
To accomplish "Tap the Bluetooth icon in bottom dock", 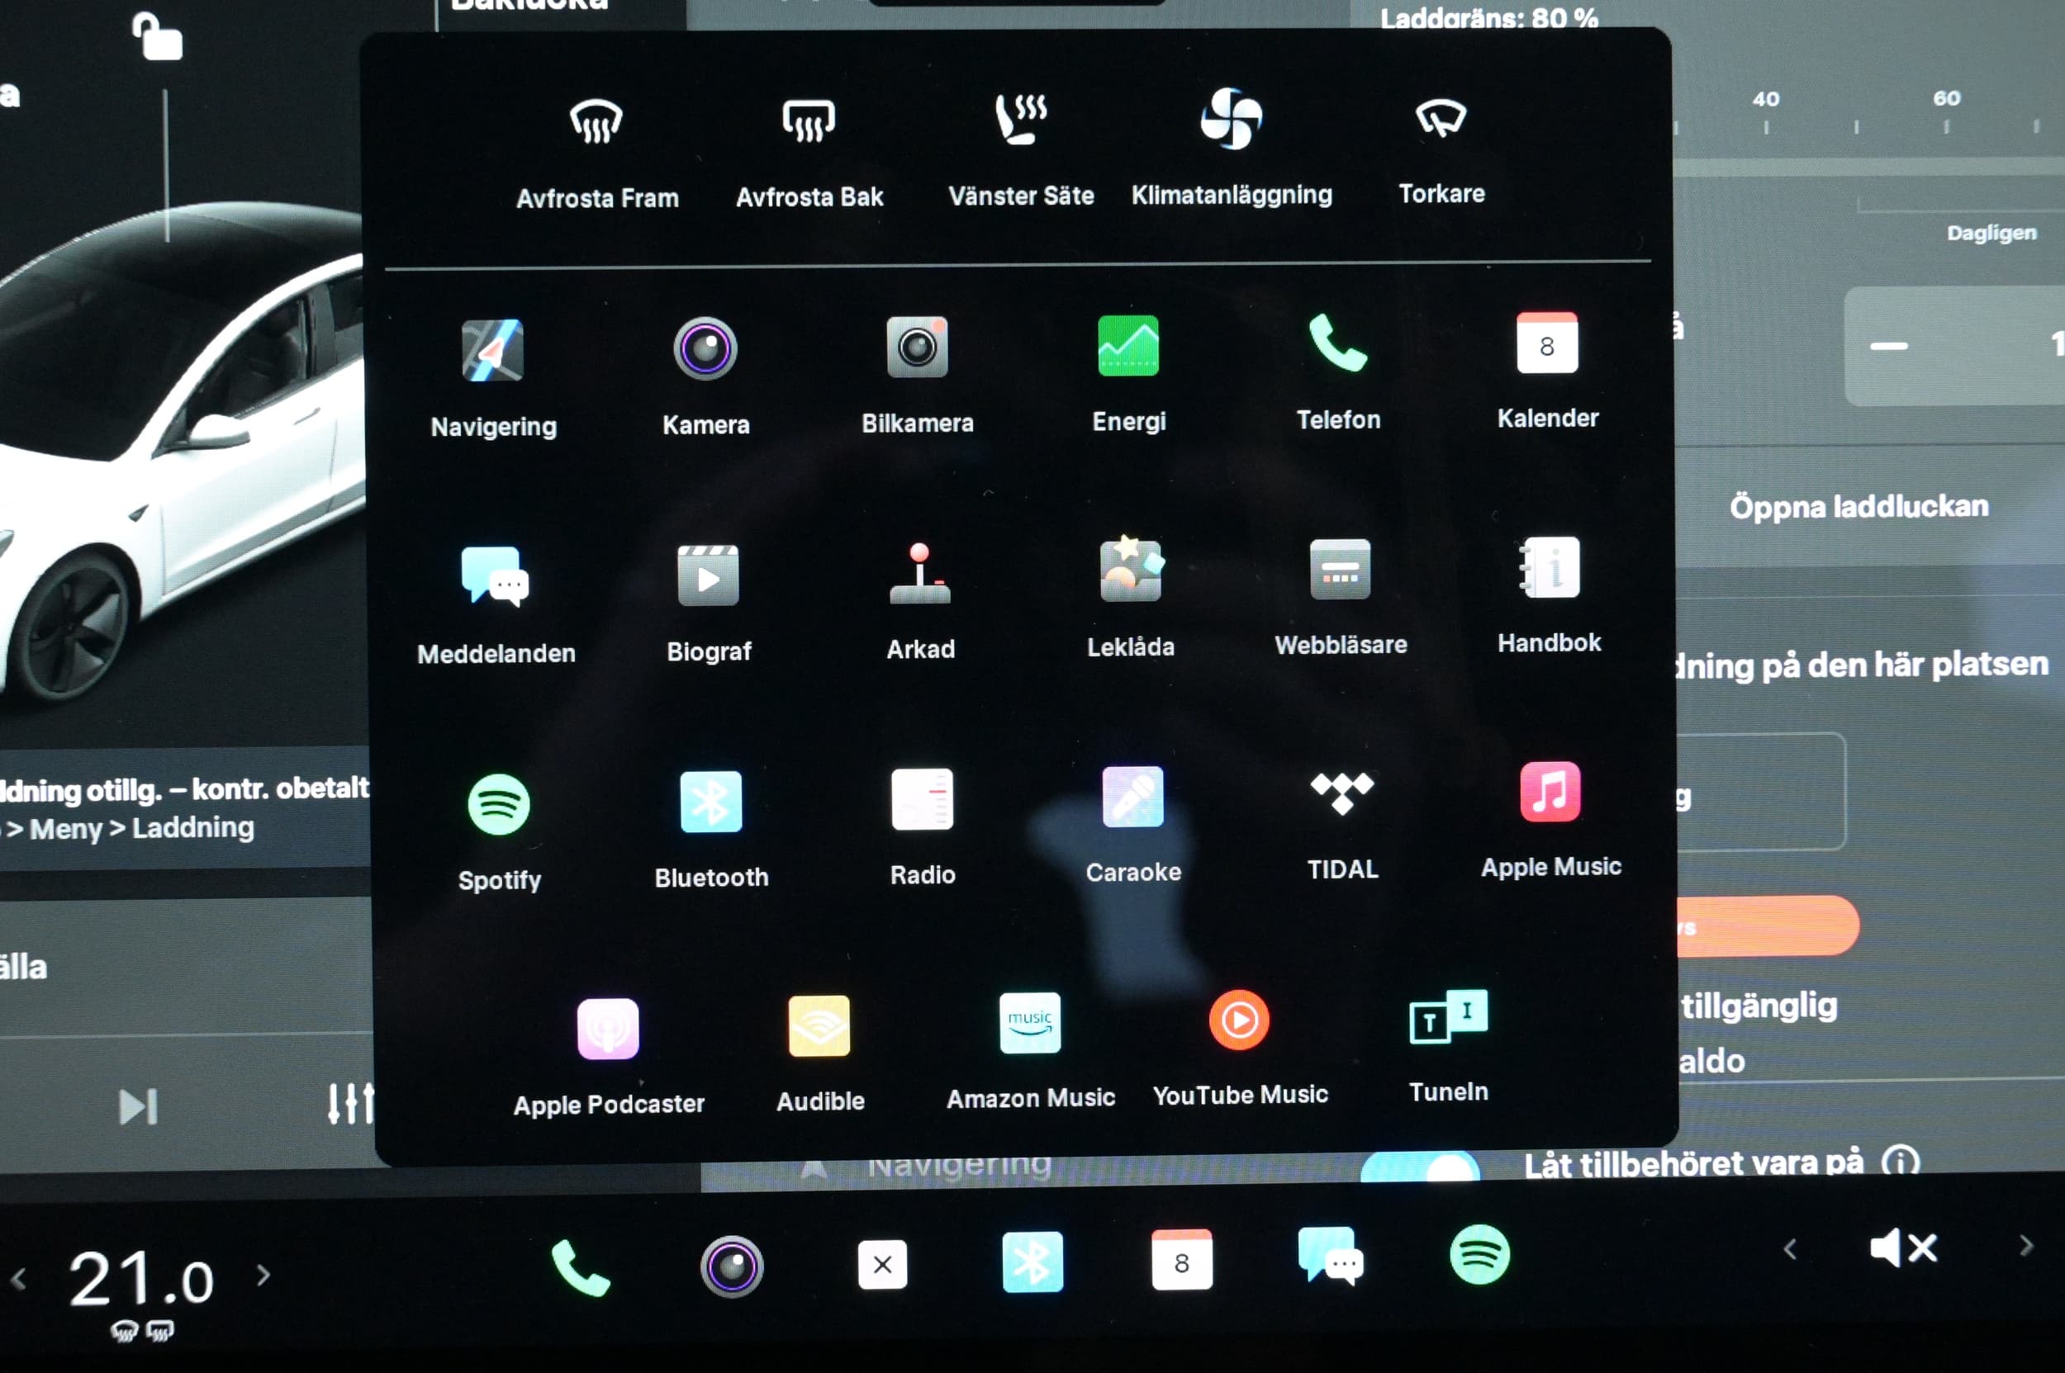I will (1032, 1262).
